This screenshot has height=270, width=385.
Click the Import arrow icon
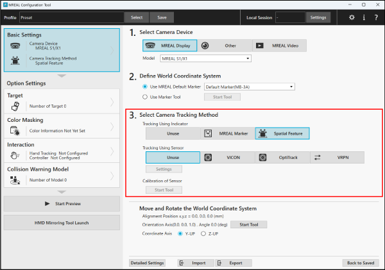pyautogui.click(x=182, y=263)
